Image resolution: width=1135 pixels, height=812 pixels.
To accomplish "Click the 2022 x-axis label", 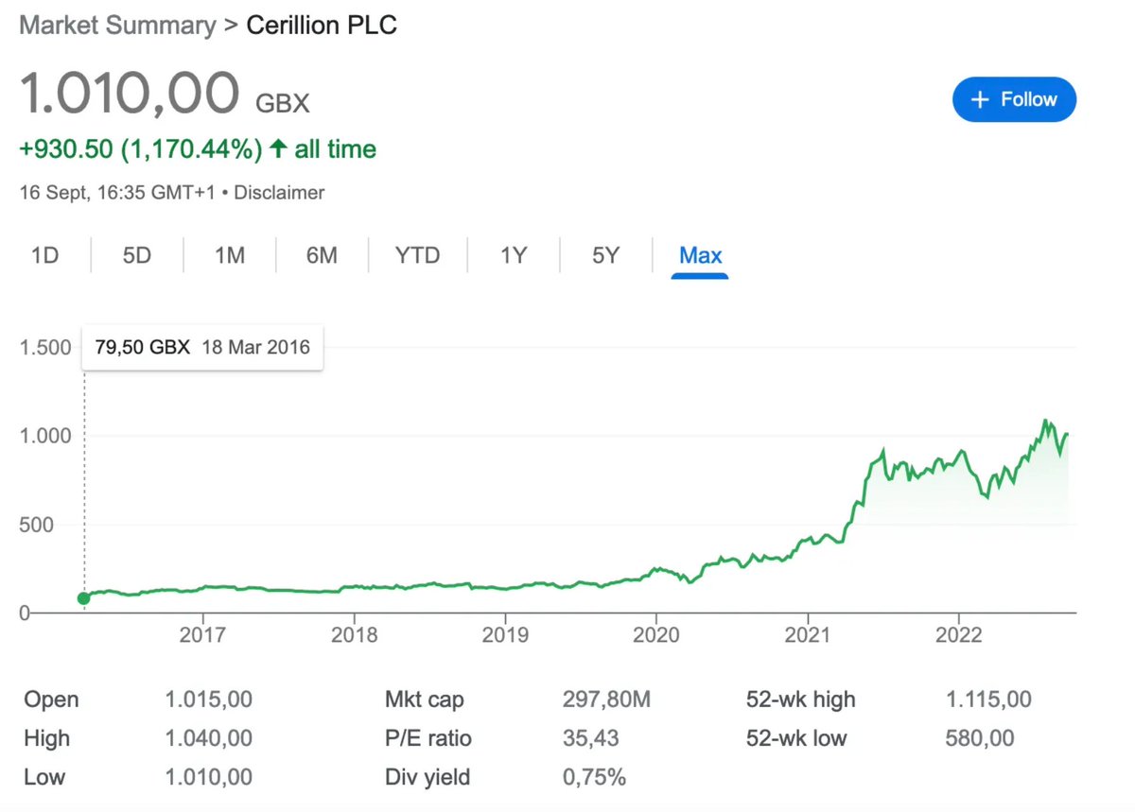I will [x=959, y=634].
